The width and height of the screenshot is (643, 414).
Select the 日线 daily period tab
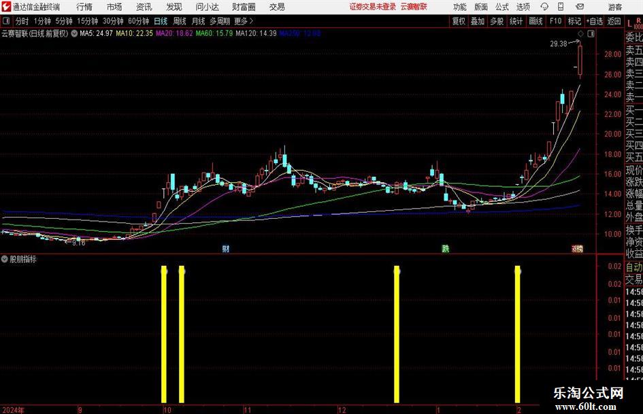161,21
